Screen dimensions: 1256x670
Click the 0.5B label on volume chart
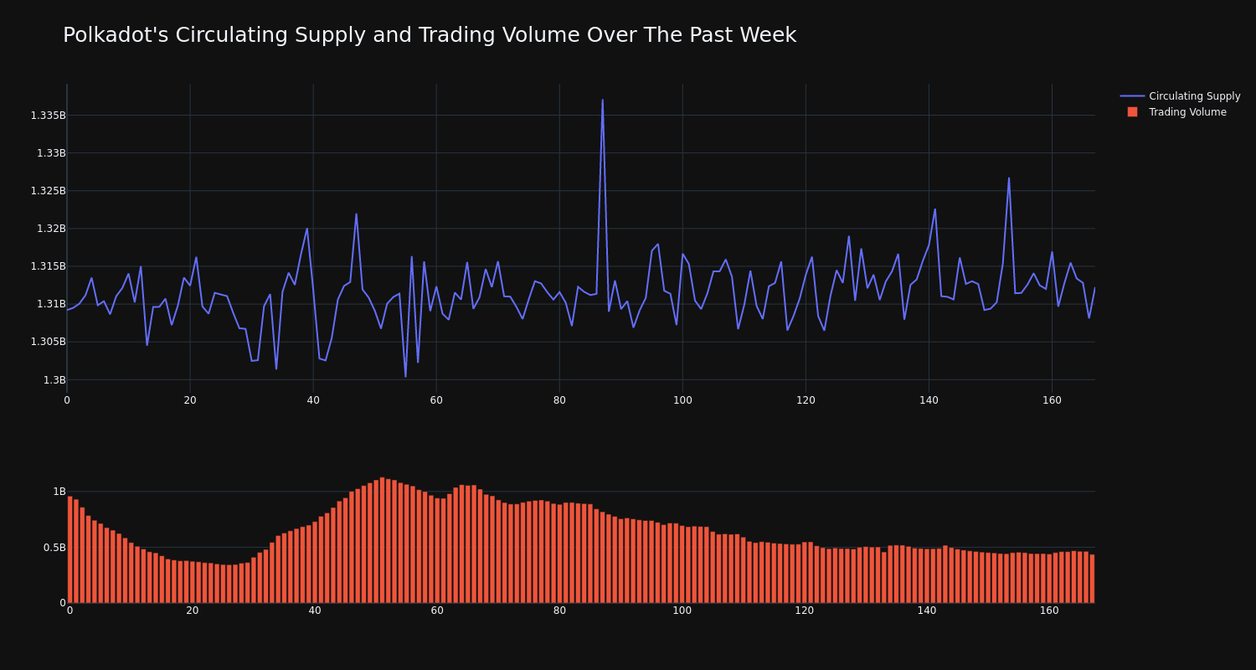pyautogui.click(x=54, y=548)
